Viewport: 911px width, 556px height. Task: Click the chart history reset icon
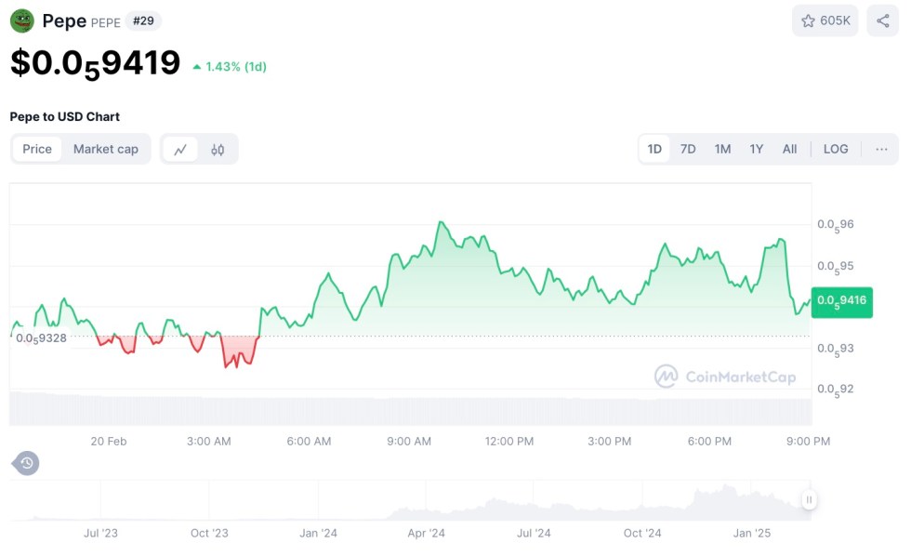tap(26, 463)
